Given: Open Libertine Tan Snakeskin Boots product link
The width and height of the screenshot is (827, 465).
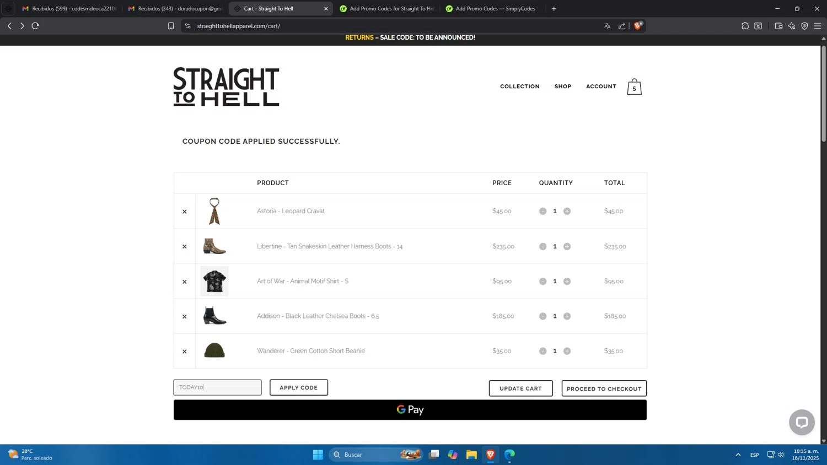Looking at the screenshot, I should (x=330, y=246).
